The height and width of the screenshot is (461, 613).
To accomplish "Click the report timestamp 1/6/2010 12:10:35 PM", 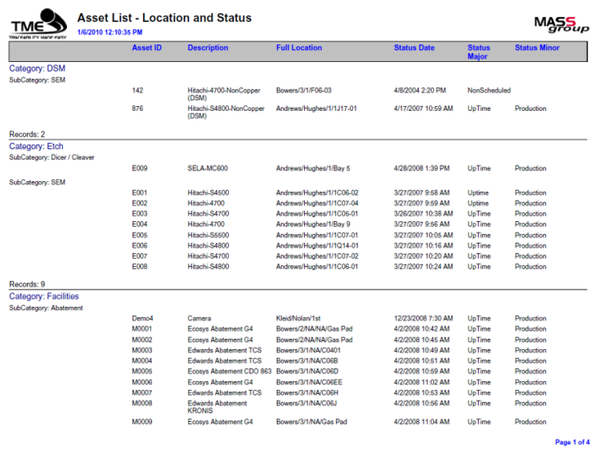I will 110,33.
